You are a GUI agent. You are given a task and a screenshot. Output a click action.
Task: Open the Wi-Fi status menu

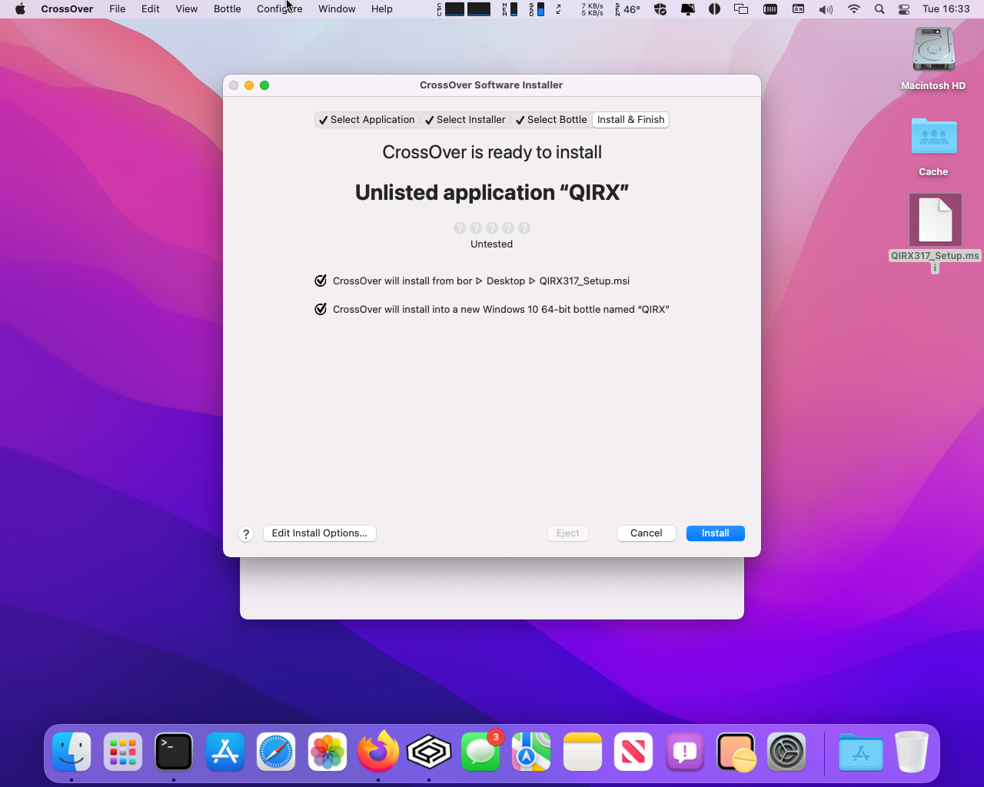pyautogui.click(x=853, y=9)
